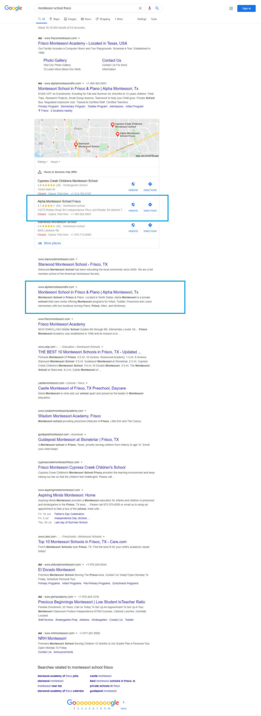
Task: Click the Google logo in header
Action: (13, 8)
